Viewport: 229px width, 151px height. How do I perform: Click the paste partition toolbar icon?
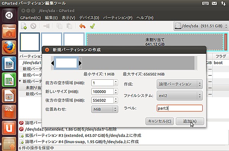click(69, 26)
